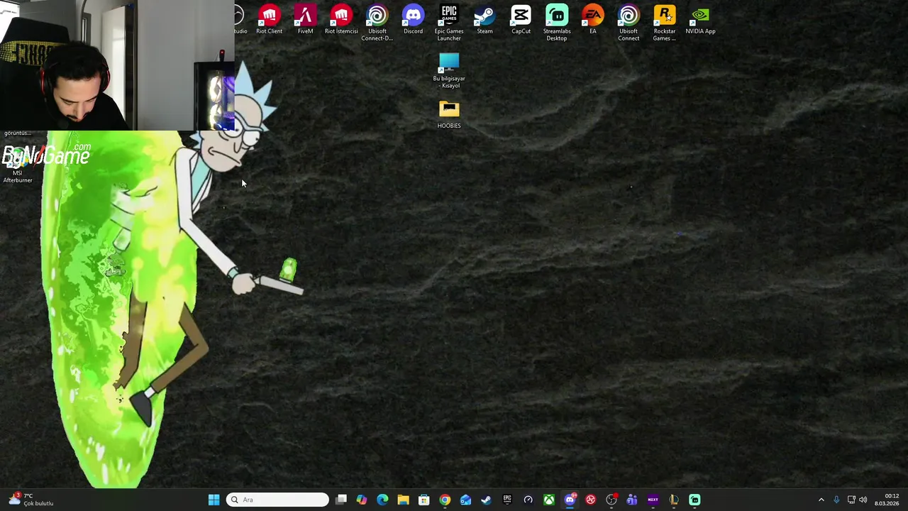Screen dimensions: 908x511
Task: Click the purple NEXT taskbar icon
Action: click(653, 500)
